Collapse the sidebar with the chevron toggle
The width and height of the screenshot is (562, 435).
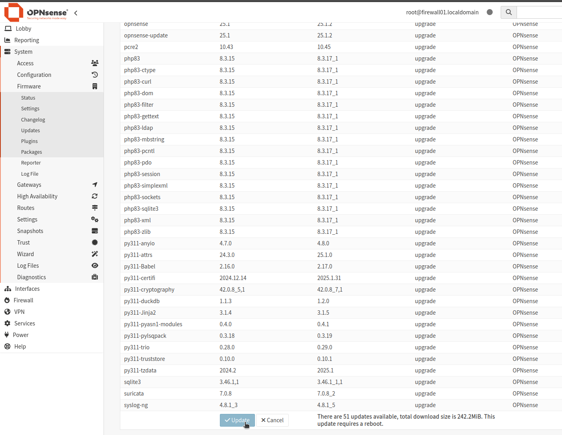click(x=76, y=13)
